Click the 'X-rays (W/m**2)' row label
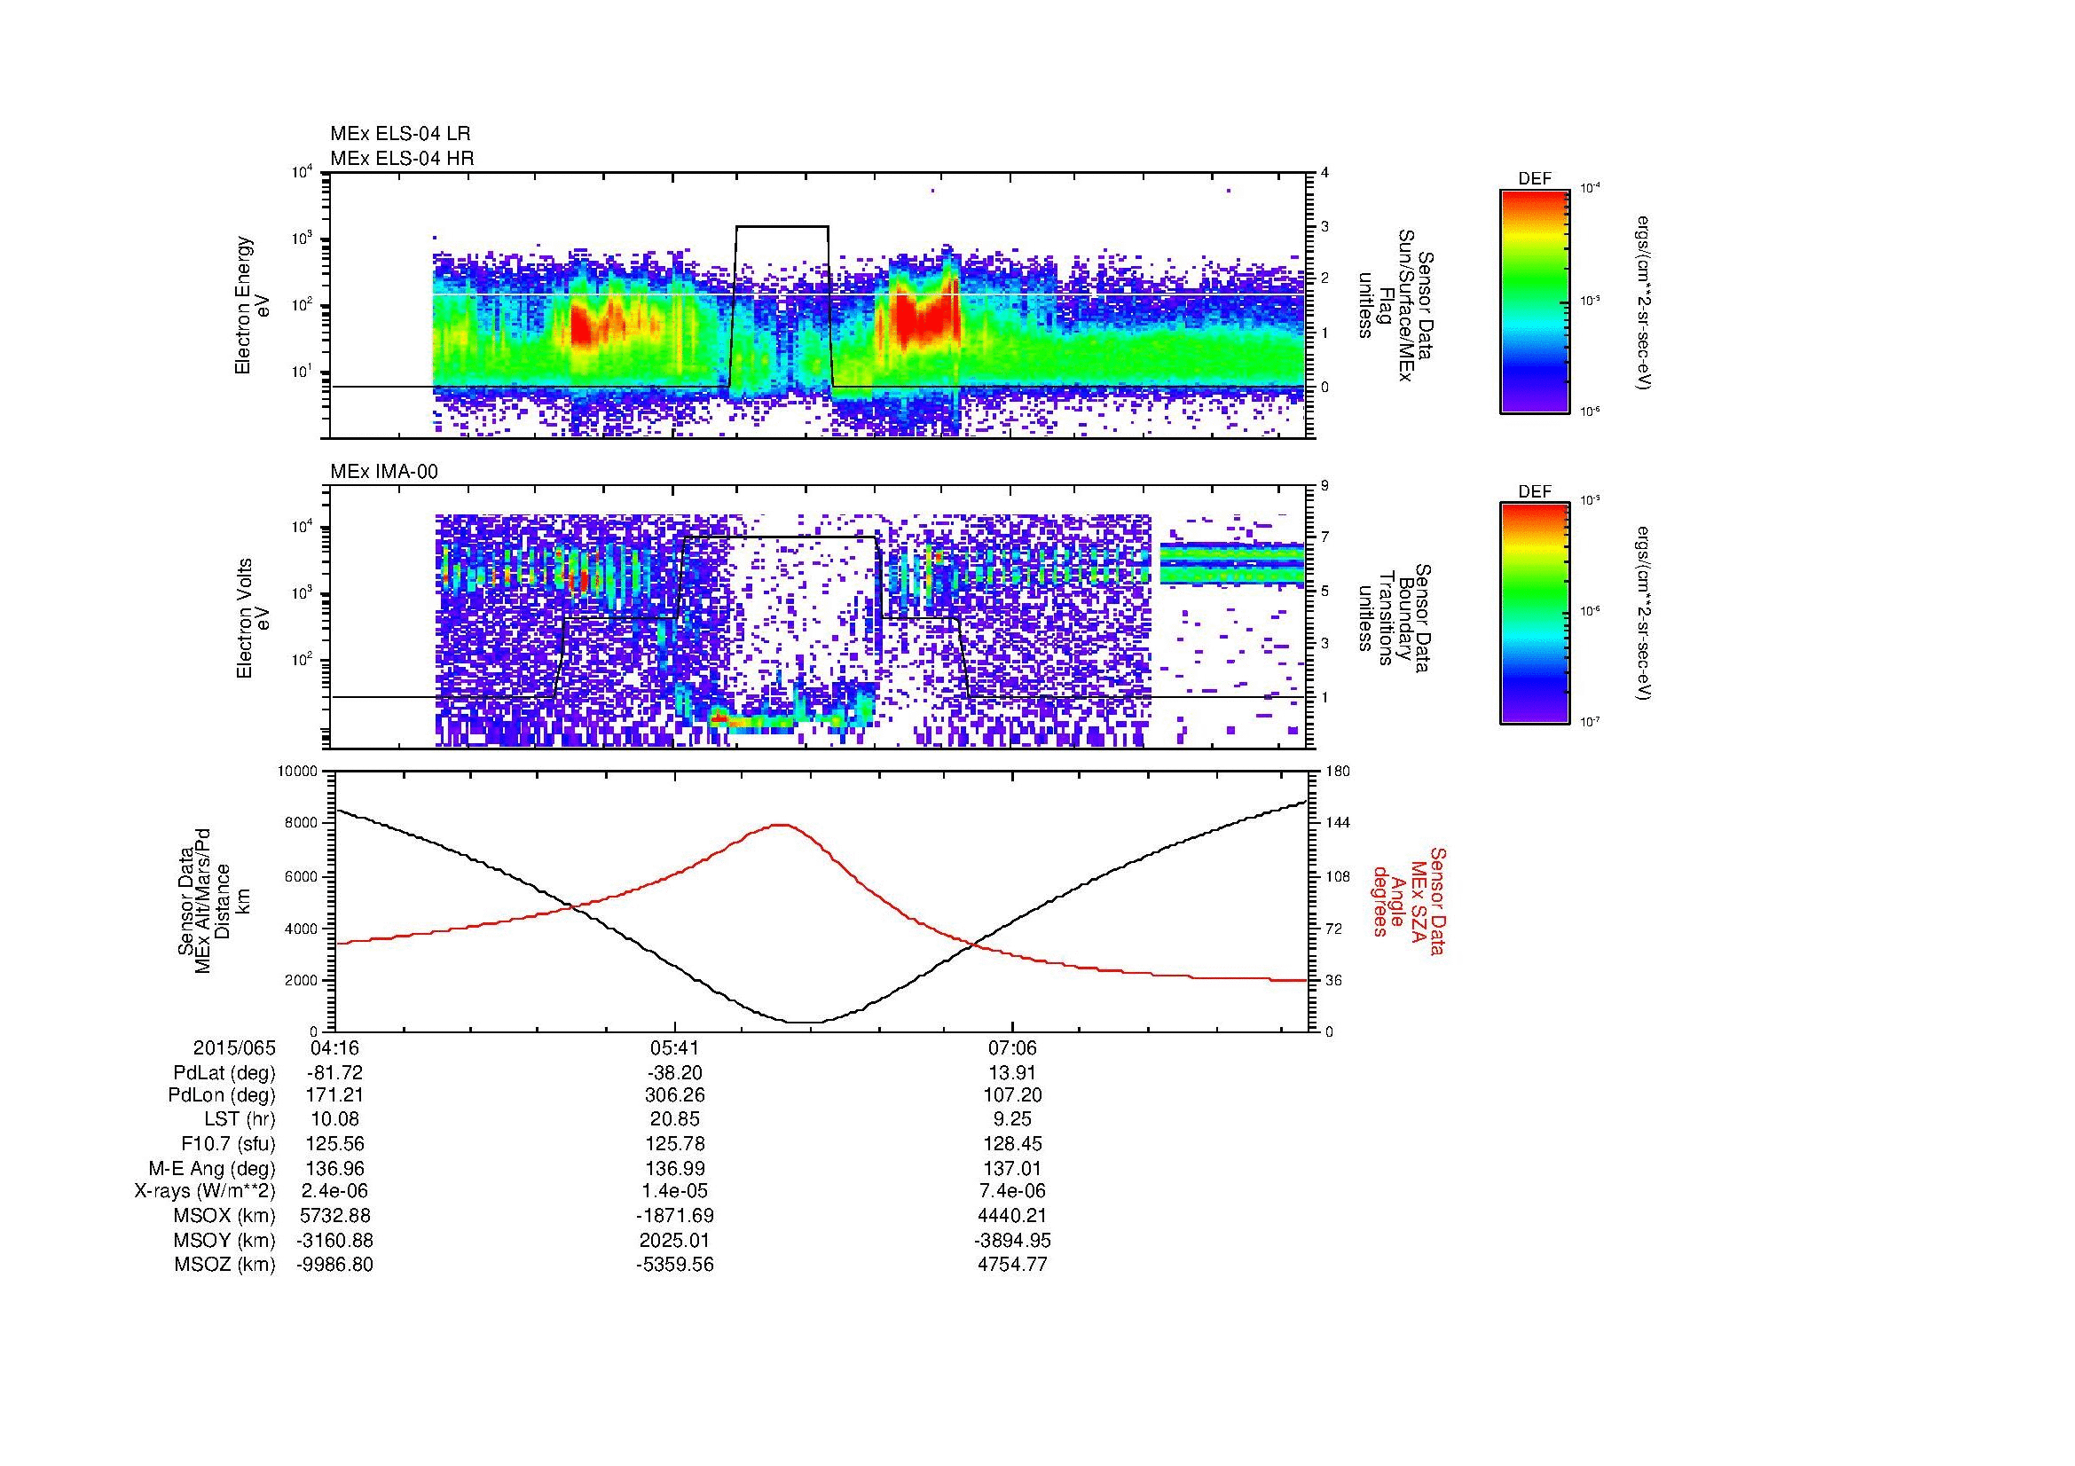The height and width of the screenshot is (1466, 2075). [x=204, y=1191]
